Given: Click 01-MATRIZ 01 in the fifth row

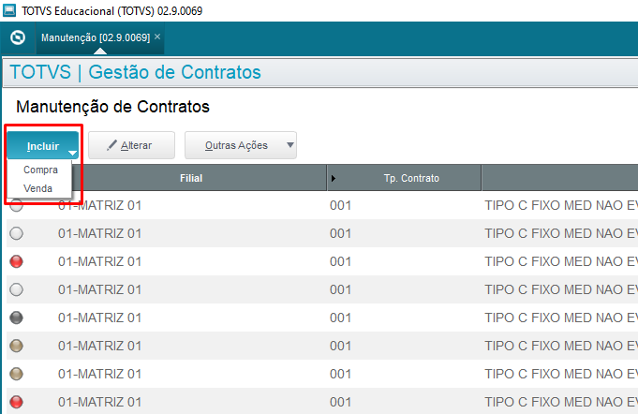Looking at the screenshot, I should click(x=99, y=318).
